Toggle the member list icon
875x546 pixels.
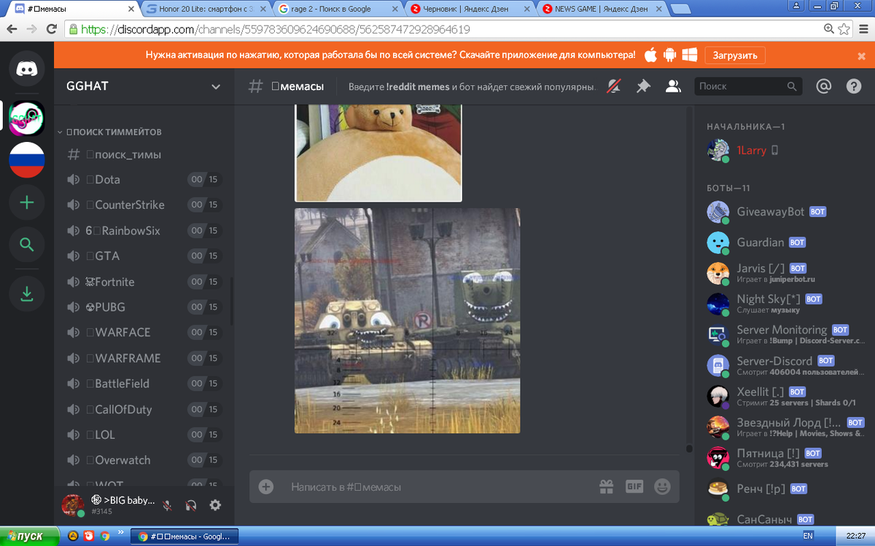[673, 86]
